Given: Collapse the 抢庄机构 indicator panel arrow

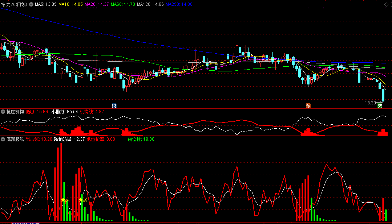Looking at the screenshot, I should pos(3,112).
